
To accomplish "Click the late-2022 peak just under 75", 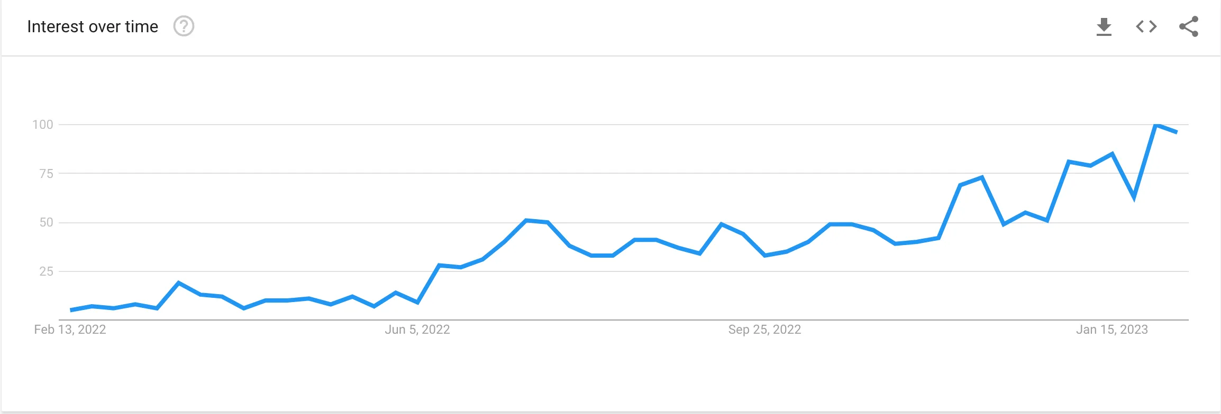I will click(982, 177).
